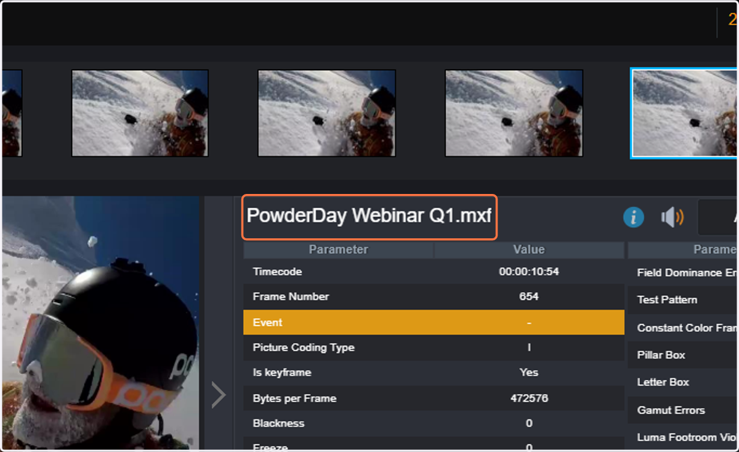Toggle the speaker audio icon
Image resolution: width=739 pixels, height=452 pixels.
672,217
